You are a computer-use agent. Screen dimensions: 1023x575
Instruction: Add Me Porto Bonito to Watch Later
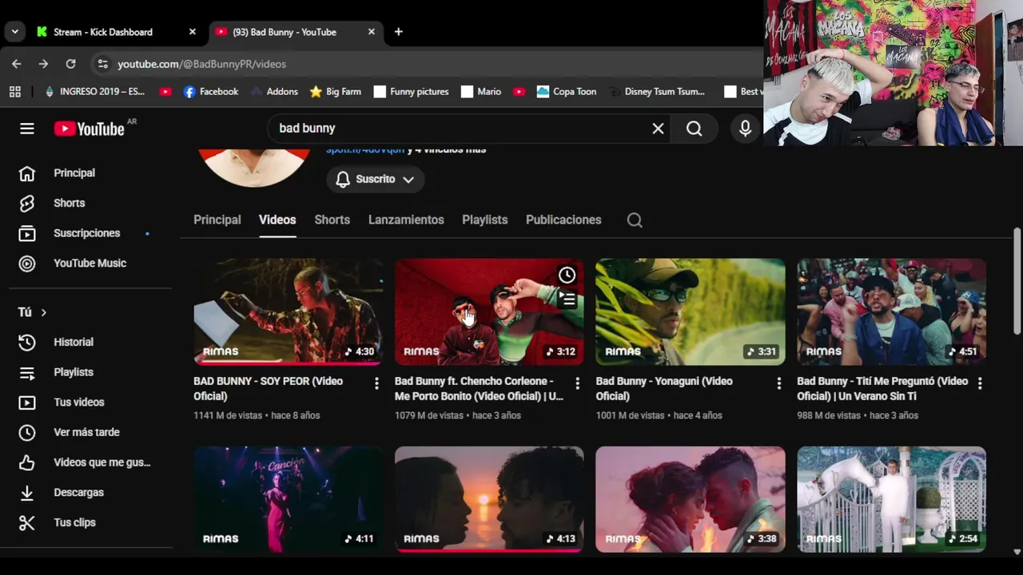click(567, 276)
